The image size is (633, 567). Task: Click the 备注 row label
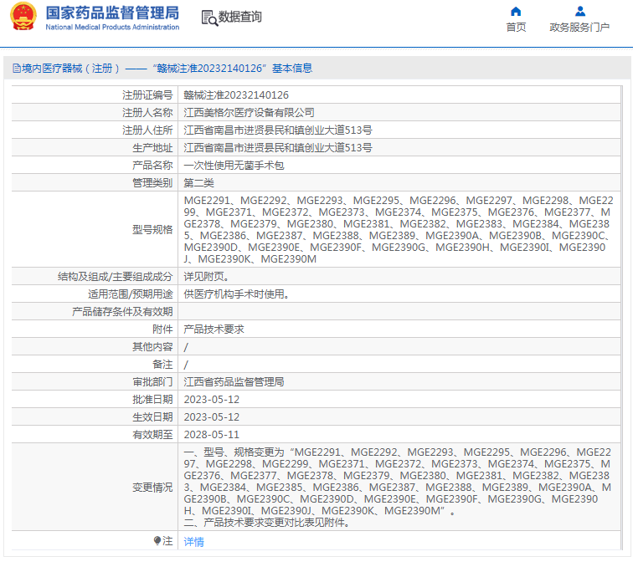point(162,364)
